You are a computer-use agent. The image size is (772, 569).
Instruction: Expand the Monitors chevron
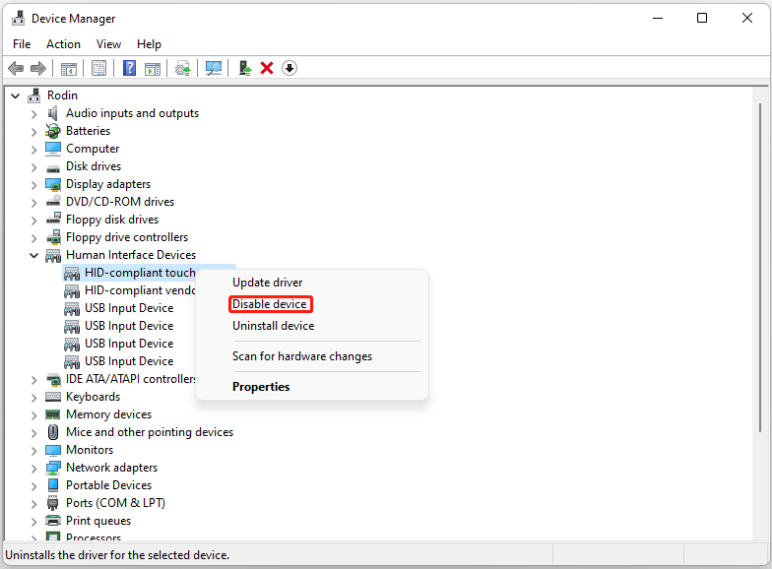[33, 451]
